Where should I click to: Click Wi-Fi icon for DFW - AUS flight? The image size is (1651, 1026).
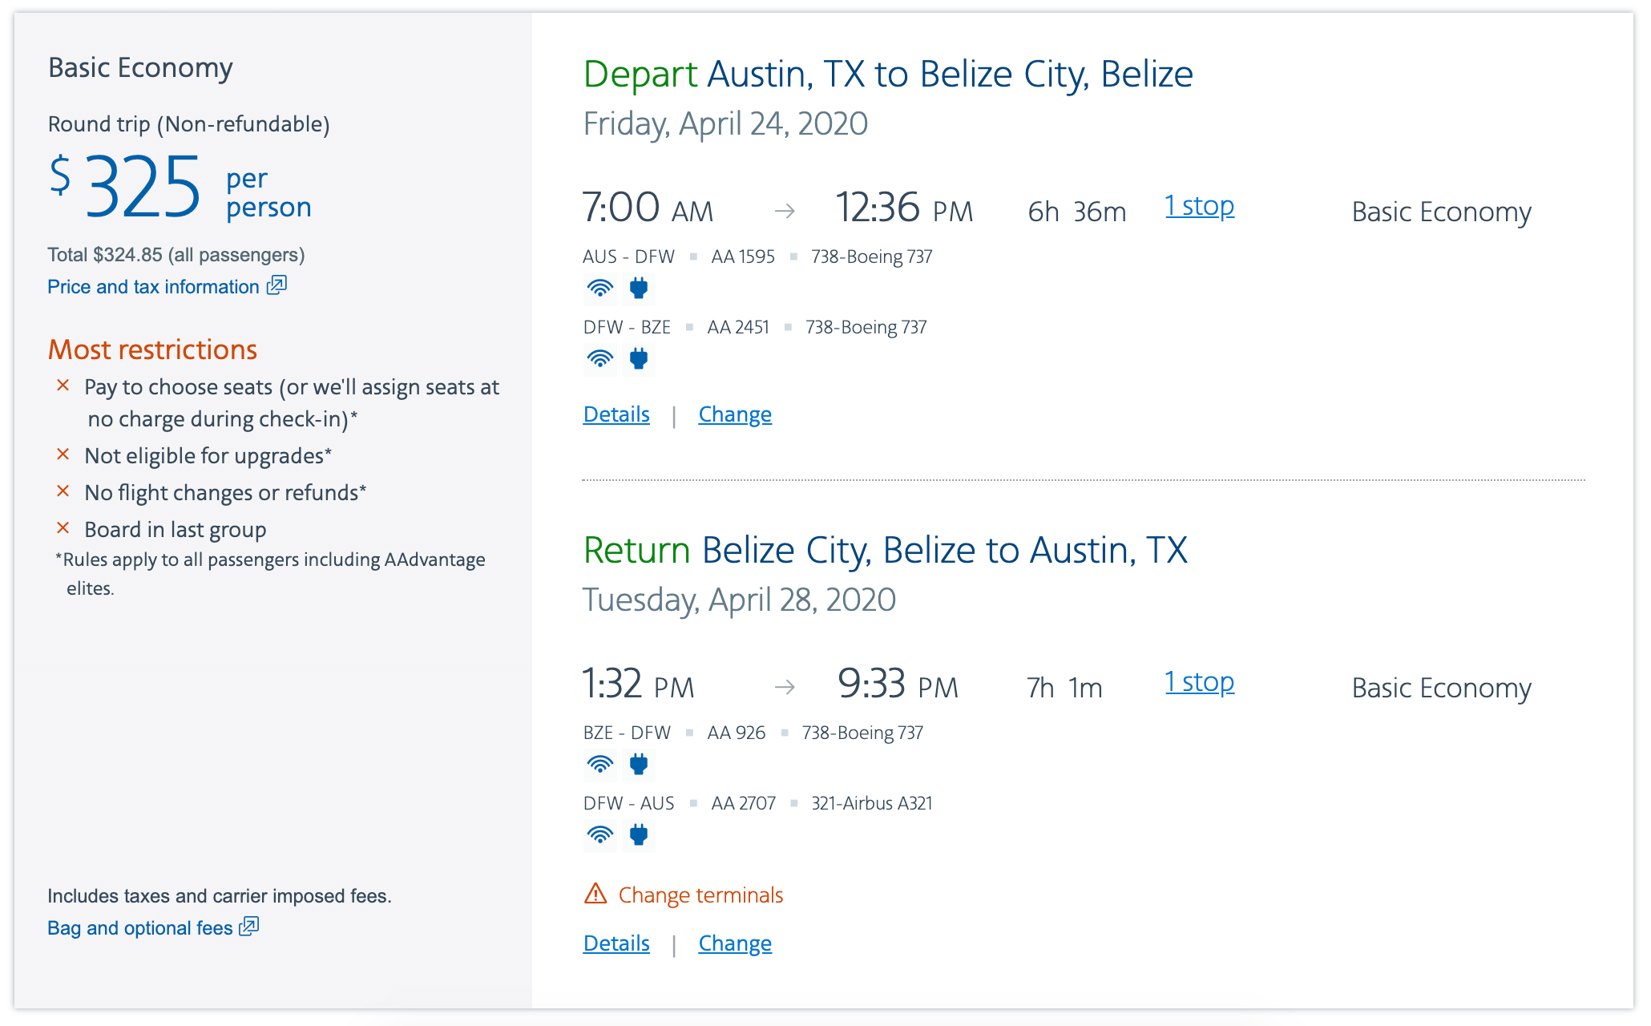[599, 835]
